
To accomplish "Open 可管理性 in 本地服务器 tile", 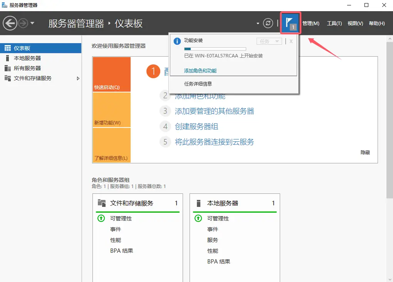I will [x=218, y=218].
